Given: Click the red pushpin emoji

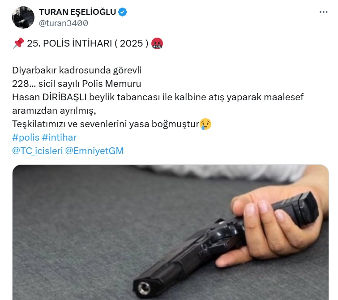Looking at the screenshot, I should pos(18,43).
